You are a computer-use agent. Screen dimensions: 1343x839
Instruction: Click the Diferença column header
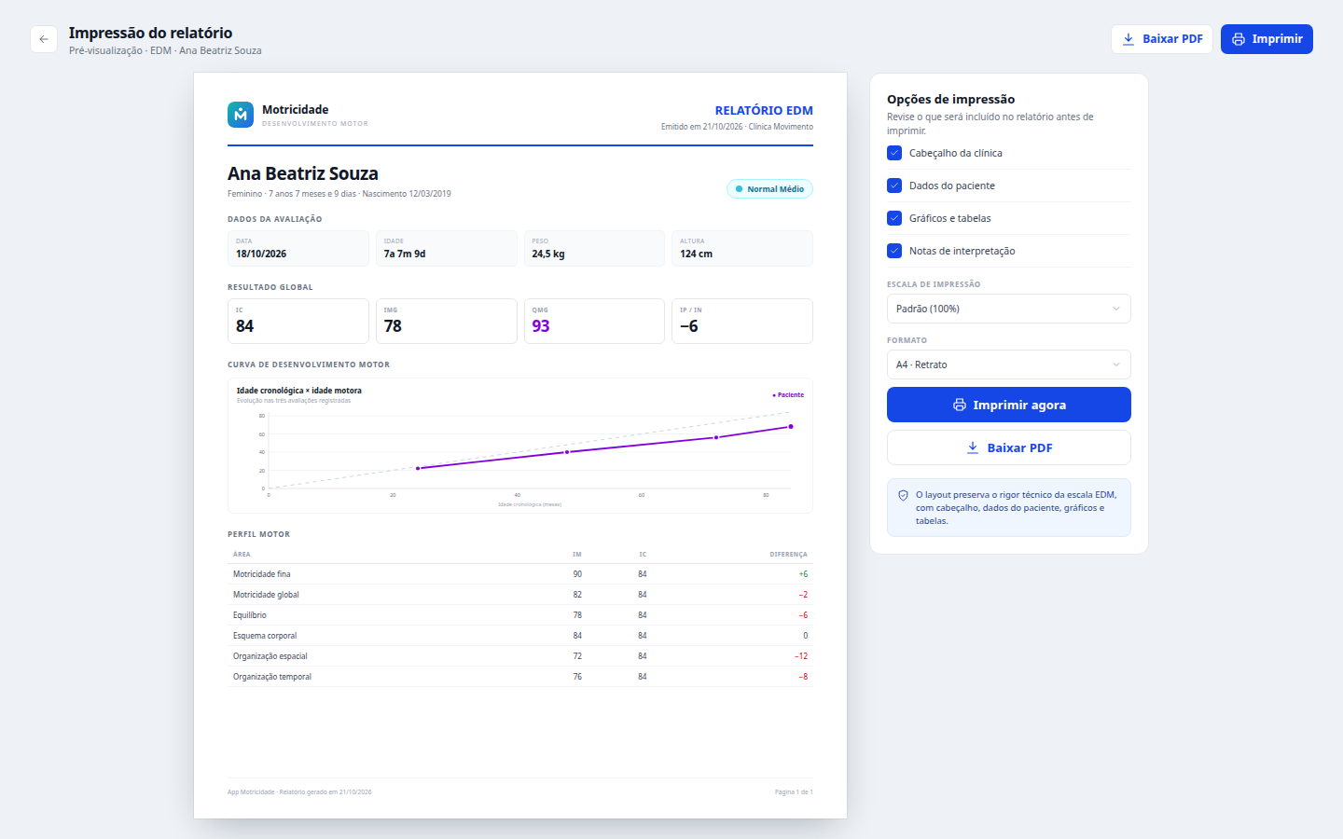[x=788, y=555]
